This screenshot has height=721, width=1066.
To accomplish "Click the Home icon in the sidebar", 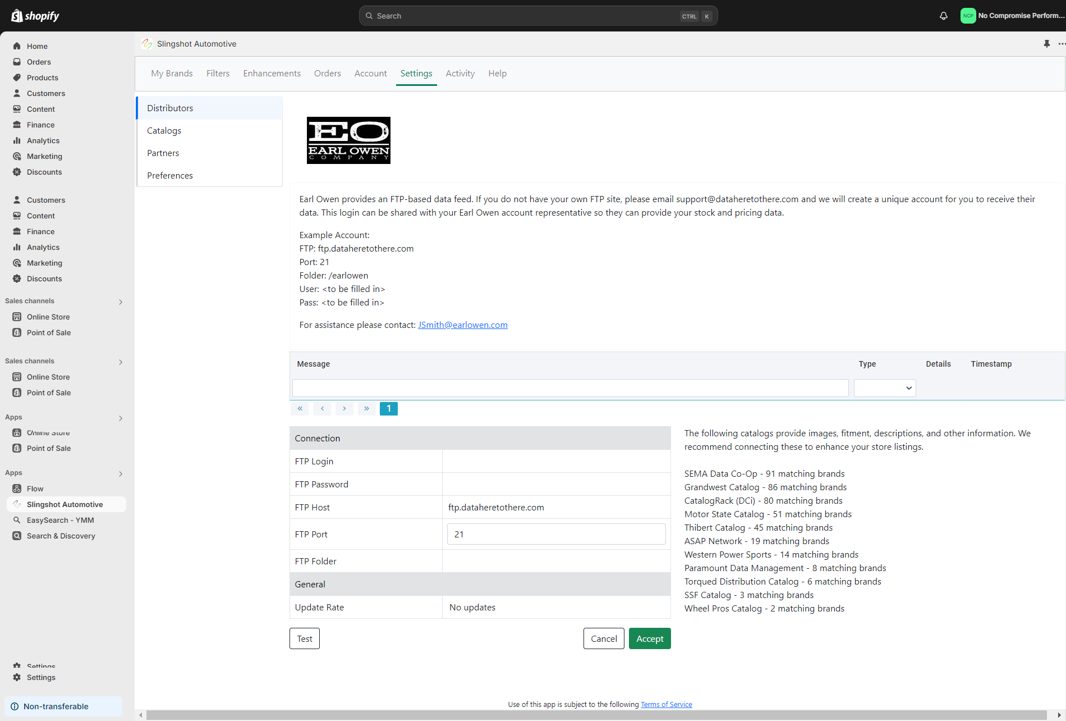I will pyautogui.click(x=17, y=46).
